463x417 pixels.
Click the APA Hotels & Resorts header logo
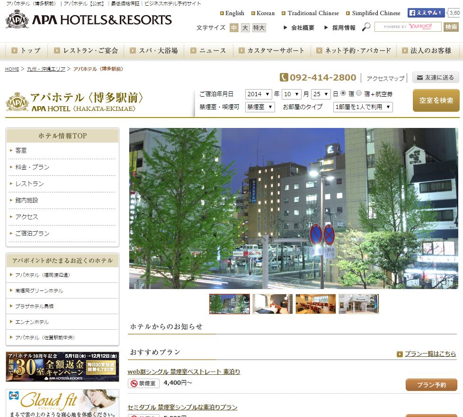pyautogui.click(x=88, y=19)
